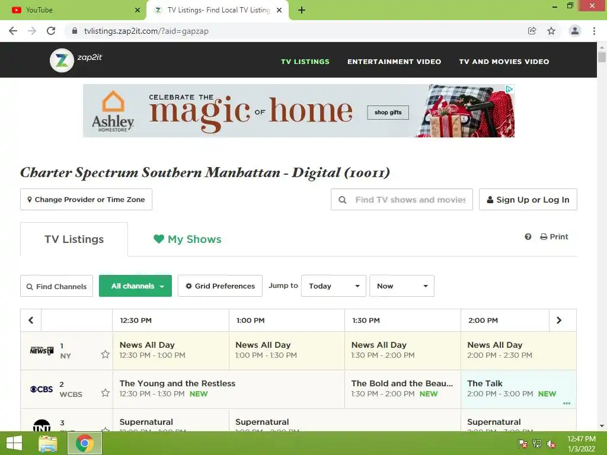607x455 pixels.
Task: Click the browser address bar URL
Action: click(146, 31)
